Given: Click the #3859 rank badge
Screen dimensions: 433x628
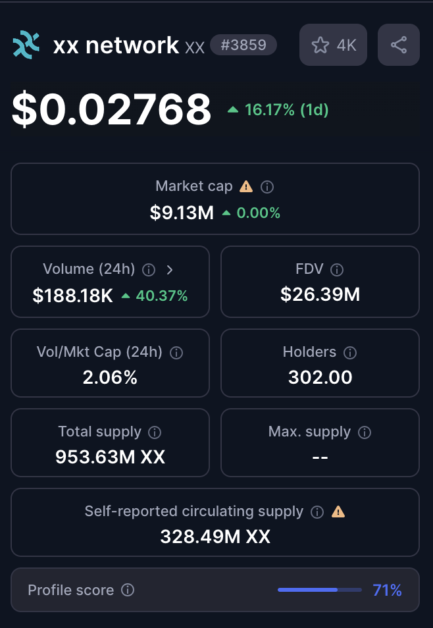Looking at the screenshot, I should pyautogui.click(x=243, y=45).
